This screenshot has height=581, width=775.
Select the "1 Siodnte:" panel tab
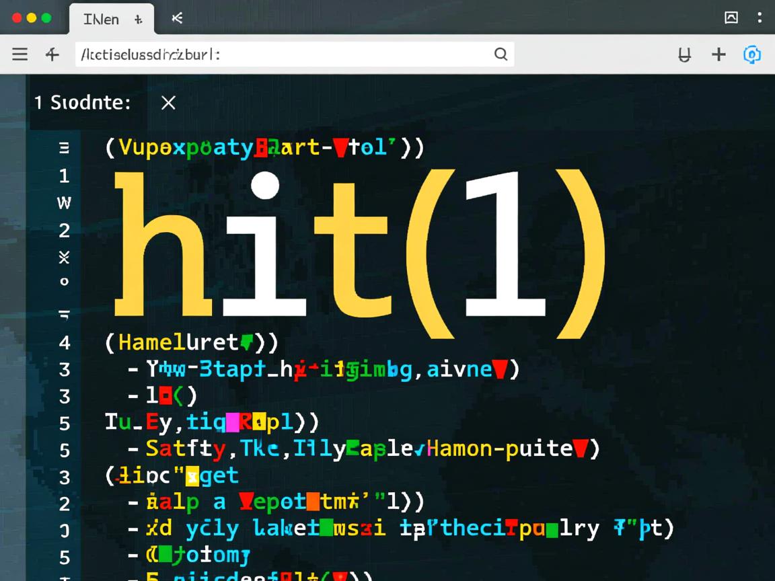pyautogui.click(x=82, y=103)
